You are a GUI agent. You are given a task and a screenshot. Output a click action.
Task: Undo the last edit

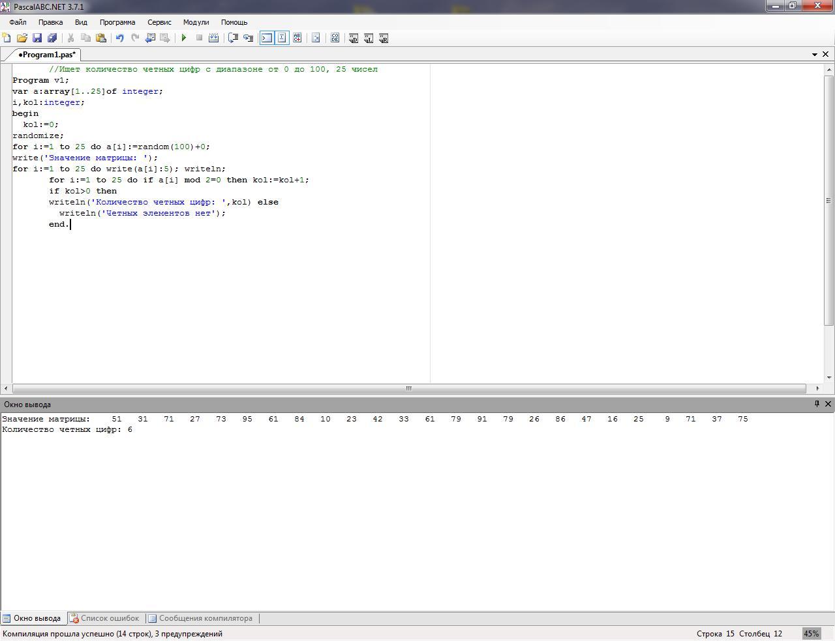click(120, 38)
